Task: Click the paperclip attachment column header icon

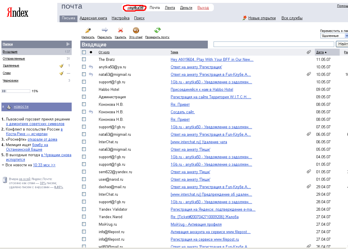Action: point(309,52)
